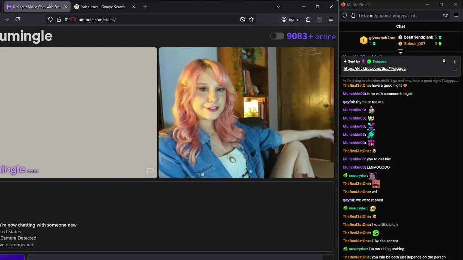Screen dimensions: 463x260
Task: Switch to the josh turner Google Search tab
Action: 103,7
